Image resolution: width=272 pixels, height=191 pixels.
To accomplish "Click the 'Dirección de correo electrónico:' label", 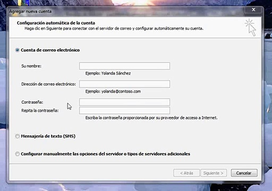I will tap(49, 84).
